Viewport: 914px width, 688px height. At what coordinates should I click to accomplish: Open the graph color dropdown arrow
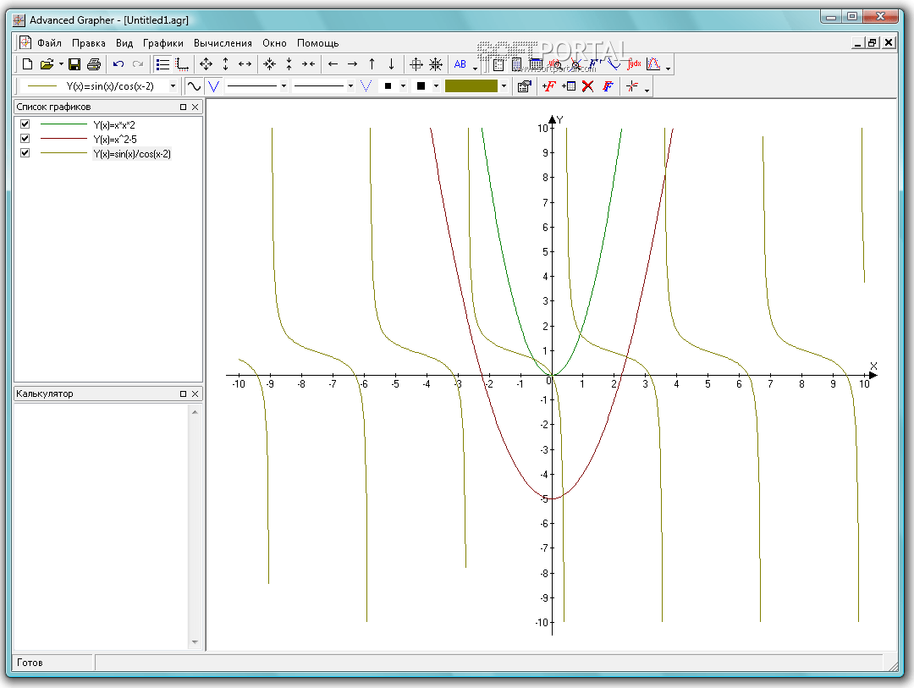[x=504, y=86]
